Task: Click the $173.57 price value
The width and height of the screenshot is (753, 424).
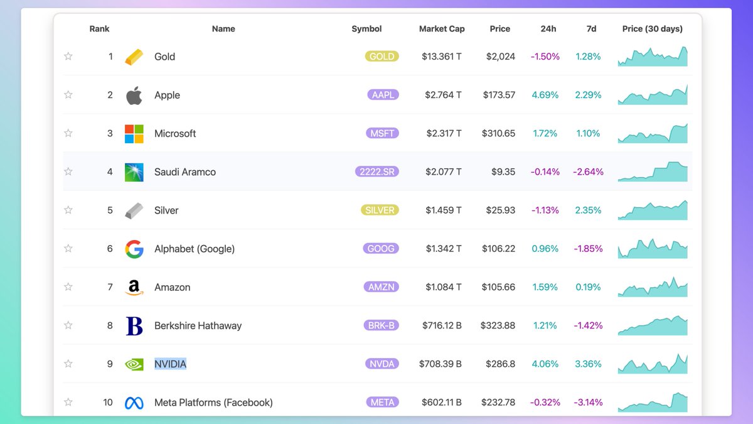Action: point(499,95)
